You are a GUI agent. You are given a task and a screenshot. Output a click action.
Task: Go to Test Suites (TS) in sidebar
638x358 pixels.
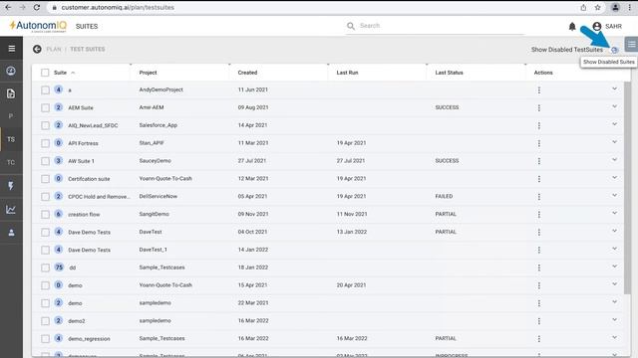click(x=11, y=139)
